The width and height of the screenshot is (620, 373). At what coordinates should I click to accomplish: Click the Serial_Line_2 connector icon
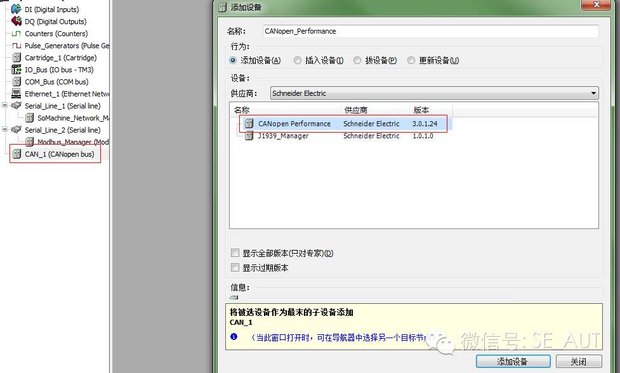tap(16, 129)
